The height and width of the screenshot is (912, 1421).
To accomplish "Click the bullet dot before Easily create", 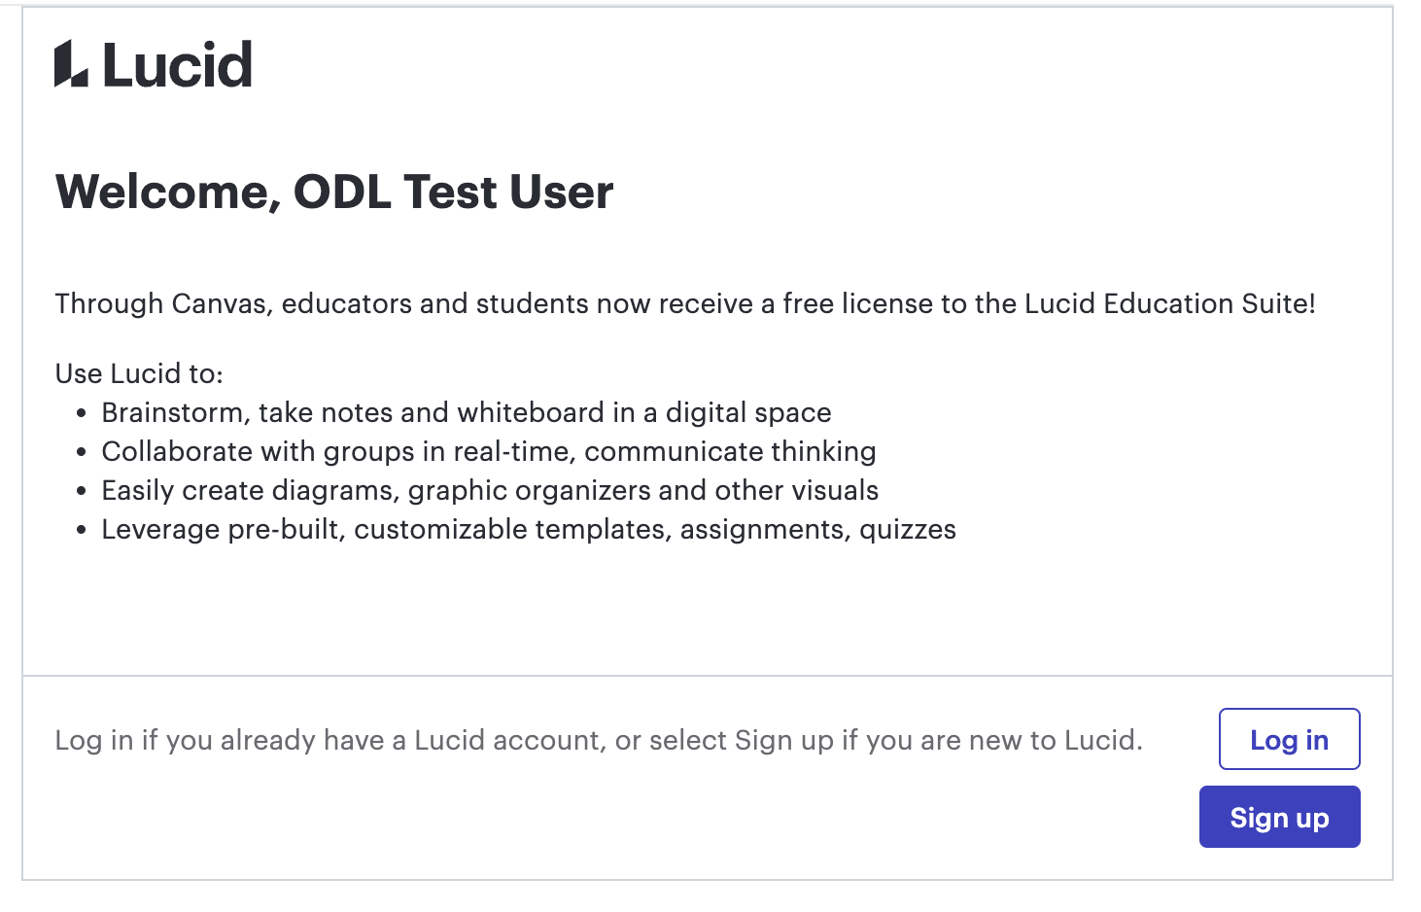I will (x=82, y=491).
